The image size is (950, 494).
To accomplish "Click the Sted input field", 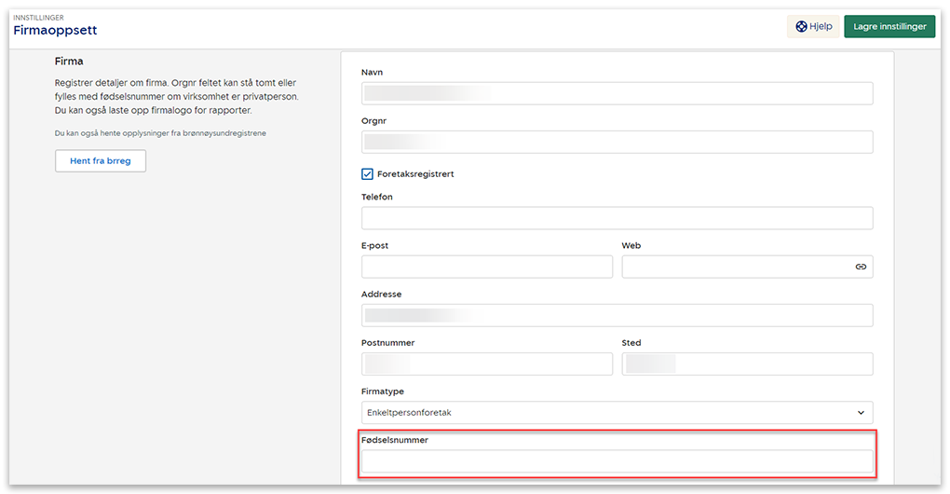I will 746,364.
